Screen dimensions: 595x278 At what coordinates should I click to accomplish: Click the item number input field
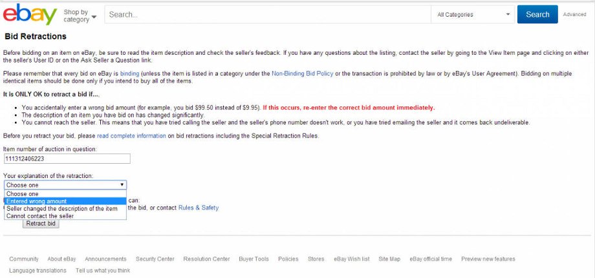[x=67, y=159]
